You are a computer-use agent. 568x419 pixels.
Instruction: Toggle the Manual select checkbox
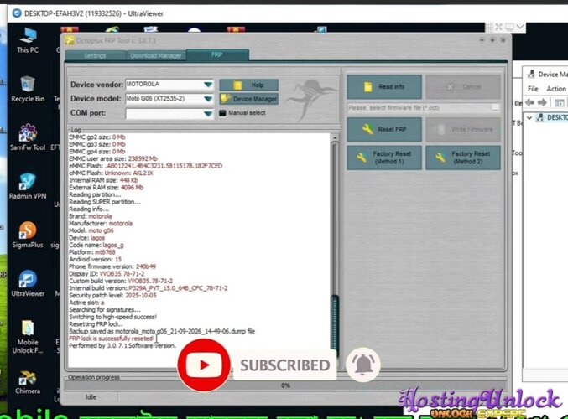222,113
